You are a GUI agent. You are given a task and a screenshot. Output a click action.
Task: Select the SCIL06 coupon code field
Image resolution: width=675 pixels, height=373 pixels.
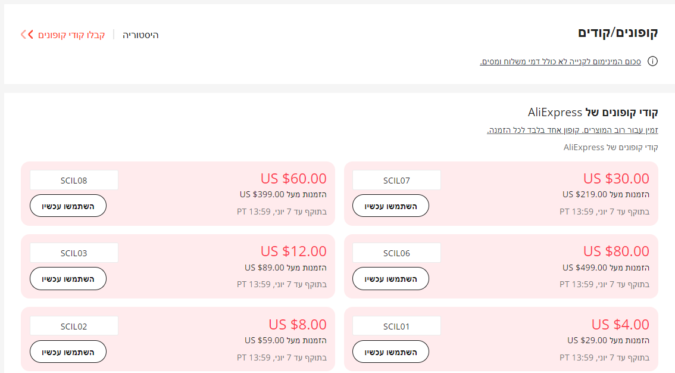click(396, 253)
